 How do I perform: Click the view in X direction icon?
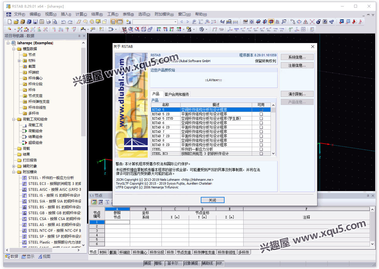coord(159,29)
